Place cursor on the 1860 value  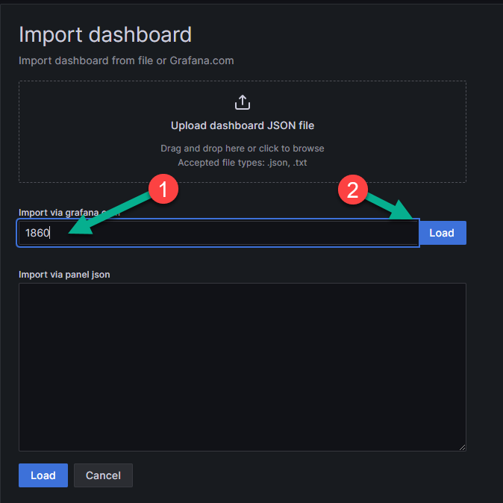[x=37, y=233]
